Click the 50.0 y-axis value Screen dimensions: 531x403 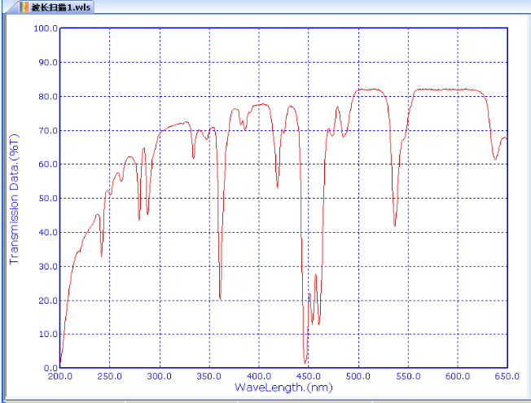click(48, 198)
